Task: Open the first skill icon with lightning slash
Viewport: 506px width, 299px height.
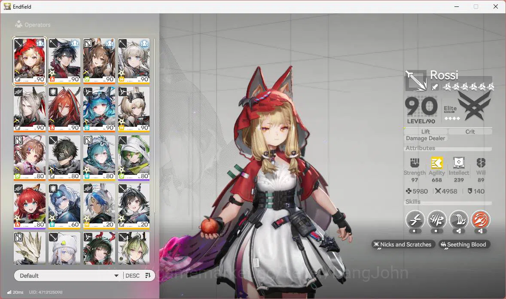Action: click(415, 220)
